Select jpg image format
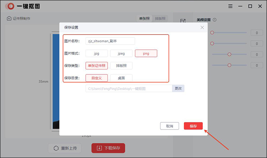This screenshot has height=158, width=267. click(x=96, y=53)
